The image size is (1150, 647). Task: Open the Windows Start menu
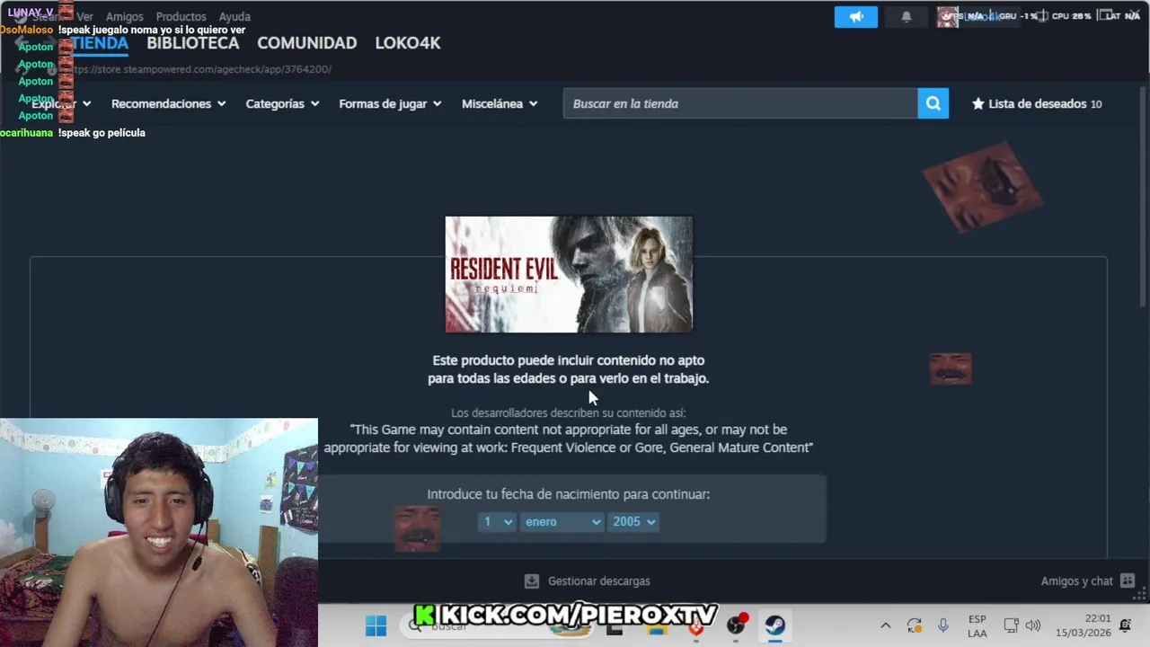[x=376, y=625]
